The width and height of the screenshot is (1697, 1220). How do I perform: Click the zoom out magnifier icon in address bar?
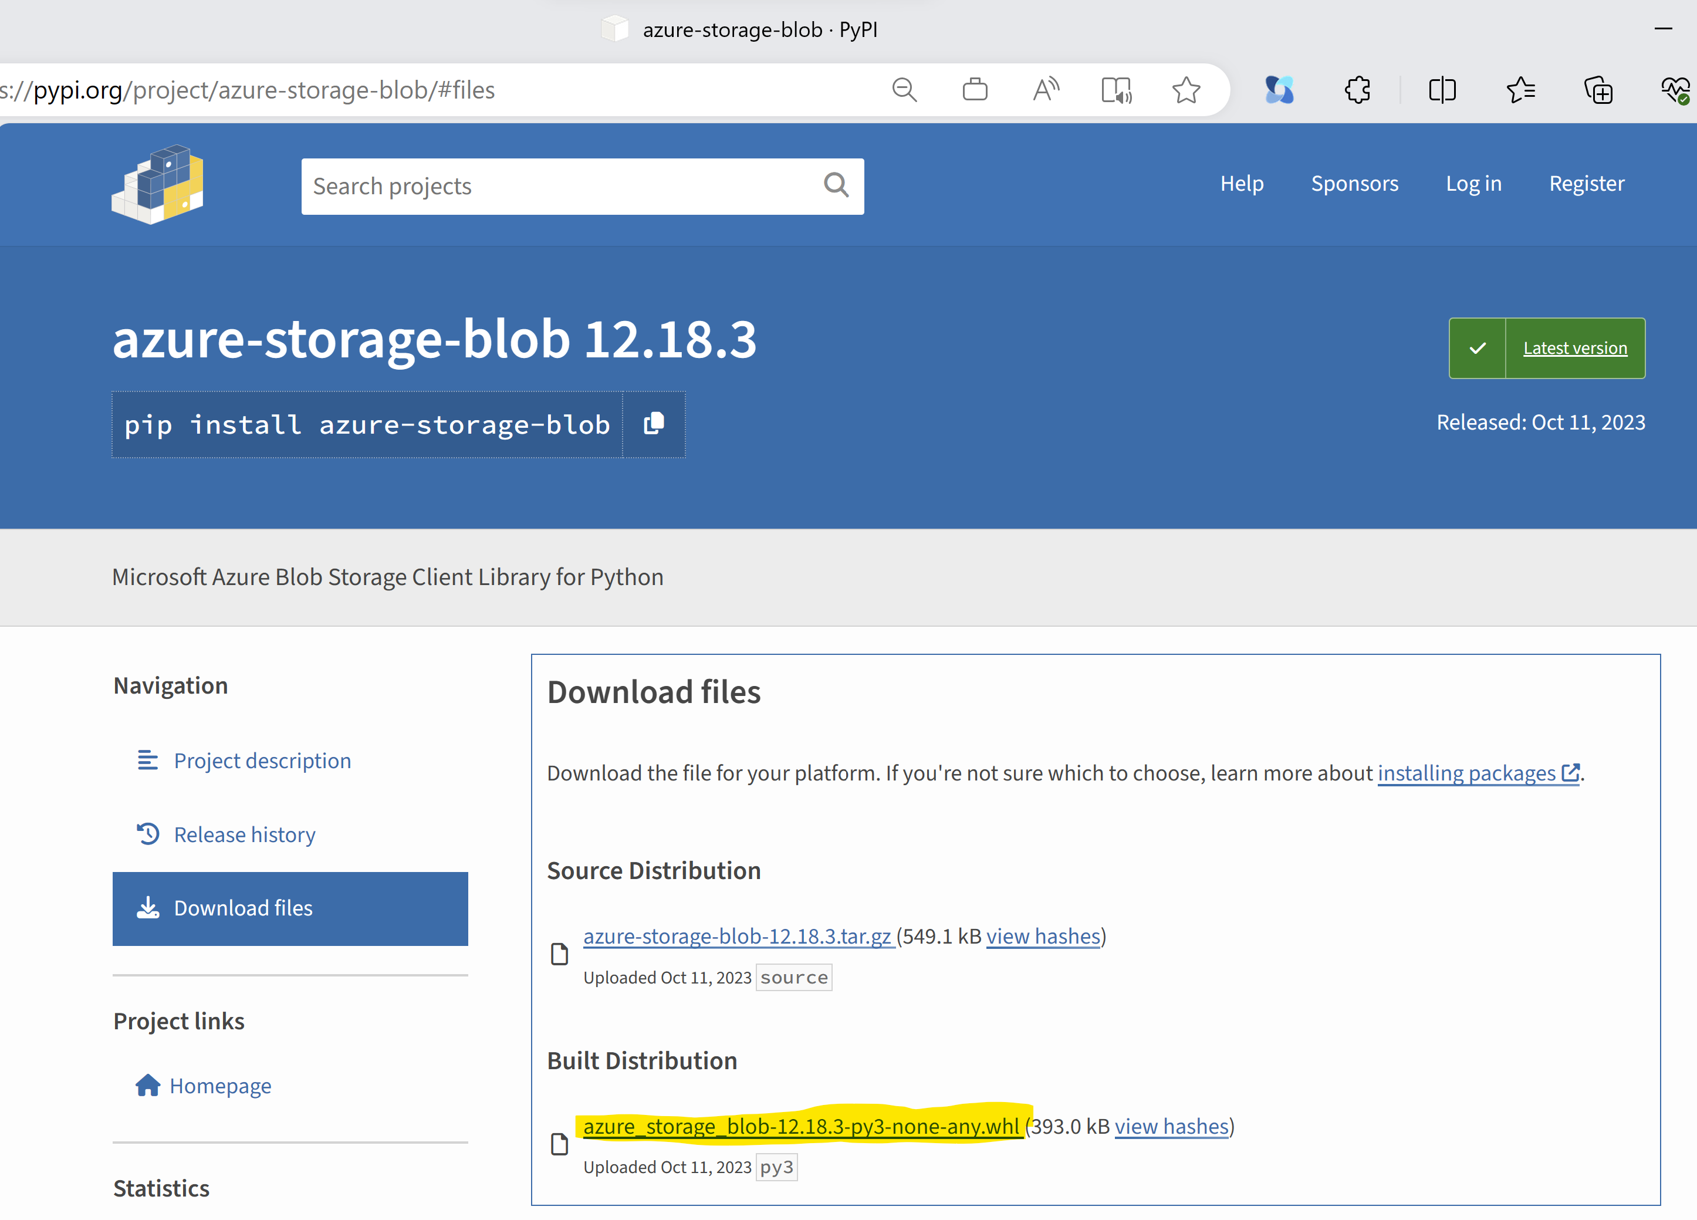click(905, 90)
